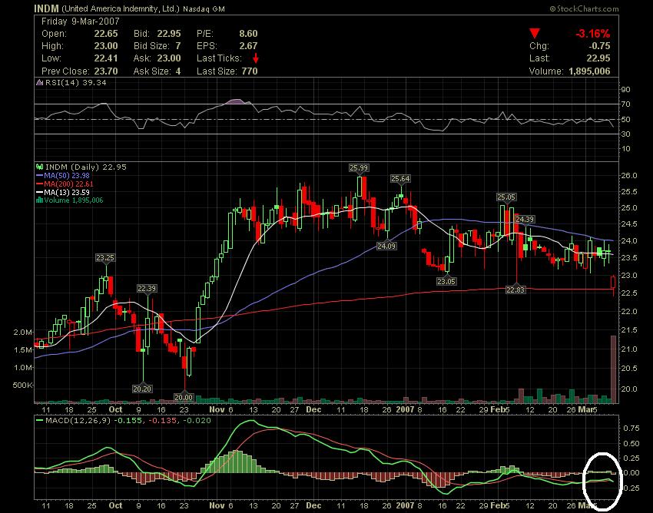This screenshot has width=653, height=513.
Task: Click the Oct label on MACD axis
Action: (115, 505)
